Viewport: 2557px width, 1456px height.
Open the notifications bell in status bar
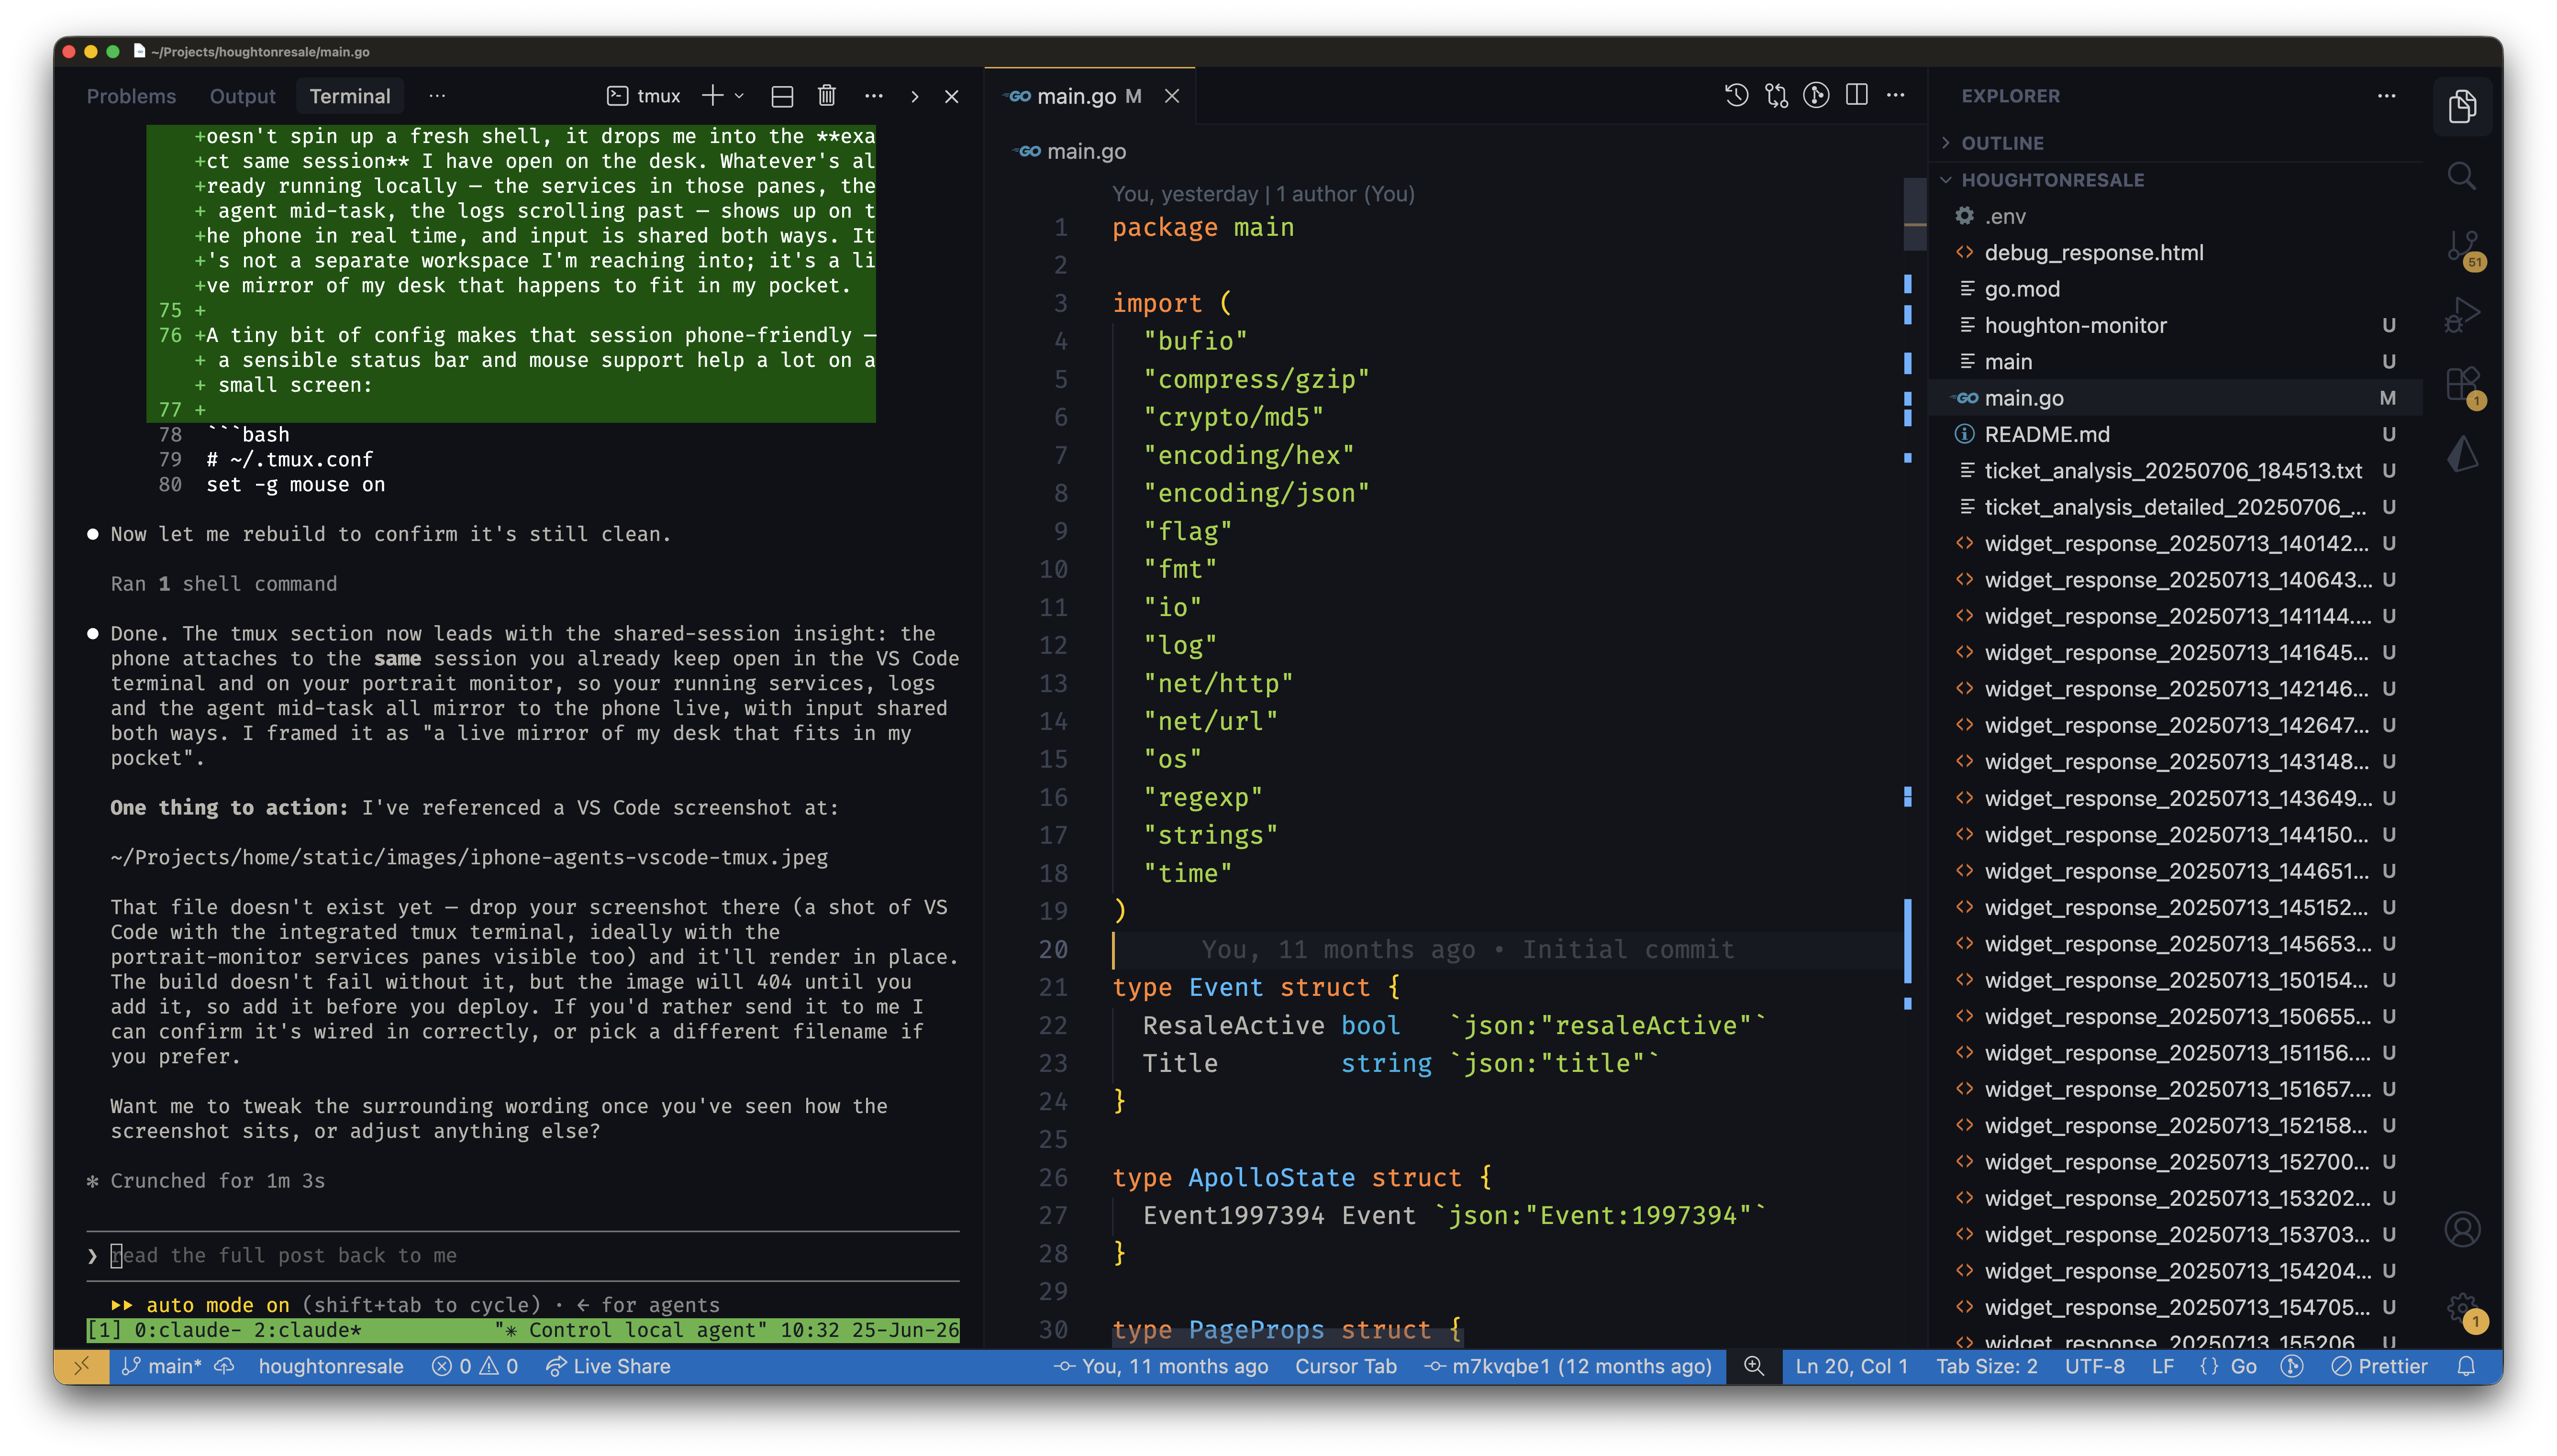(x=2466, y=1366)
